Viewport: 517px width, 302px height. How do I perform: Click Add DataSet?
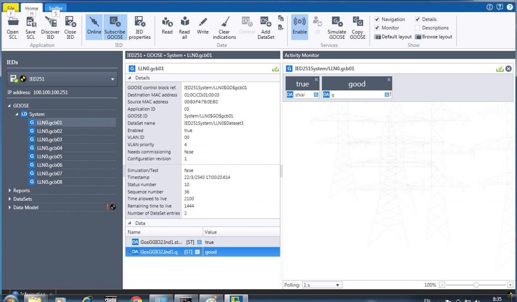tap(266, 28)
